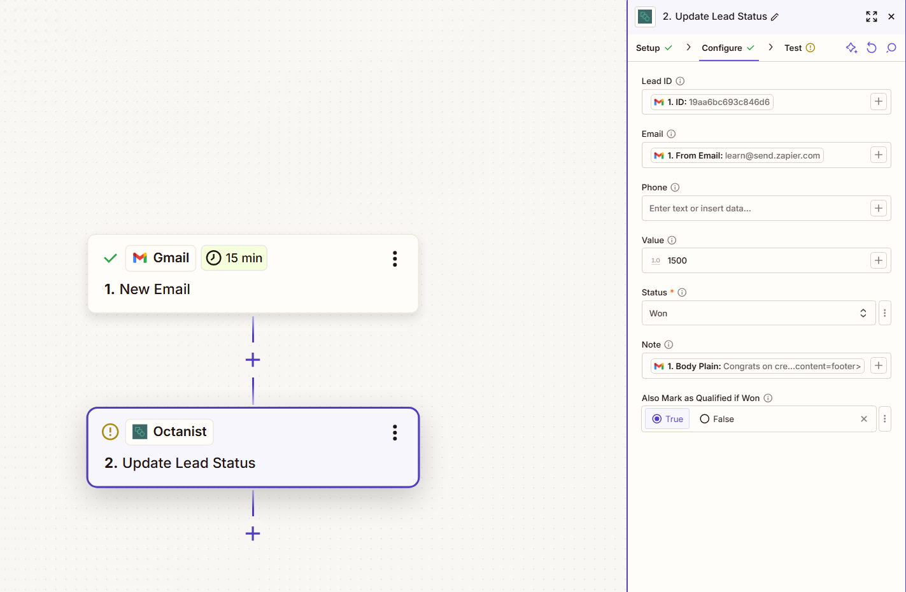Click the refresh fields icon

(x=871, y=47)
